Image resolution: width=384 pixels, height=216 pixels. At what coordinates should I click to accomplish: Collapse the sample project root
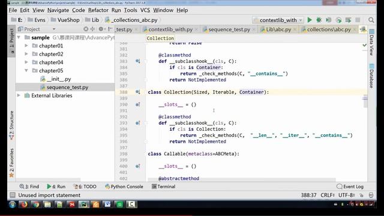(x=19, y=37)
